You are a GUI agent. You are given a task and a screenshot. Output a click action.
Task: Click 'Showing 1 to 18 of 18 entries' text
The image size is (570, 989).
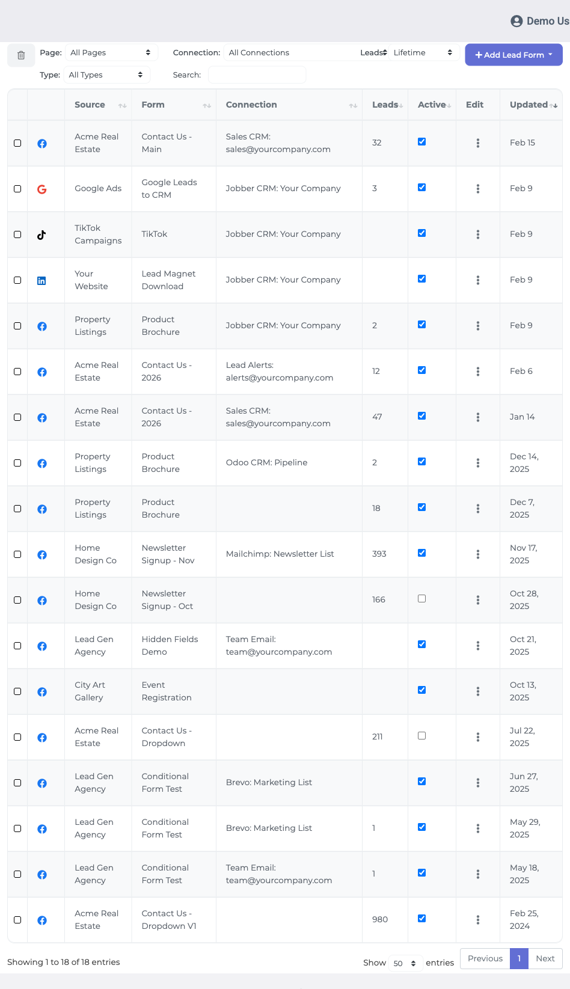(64, 962)
